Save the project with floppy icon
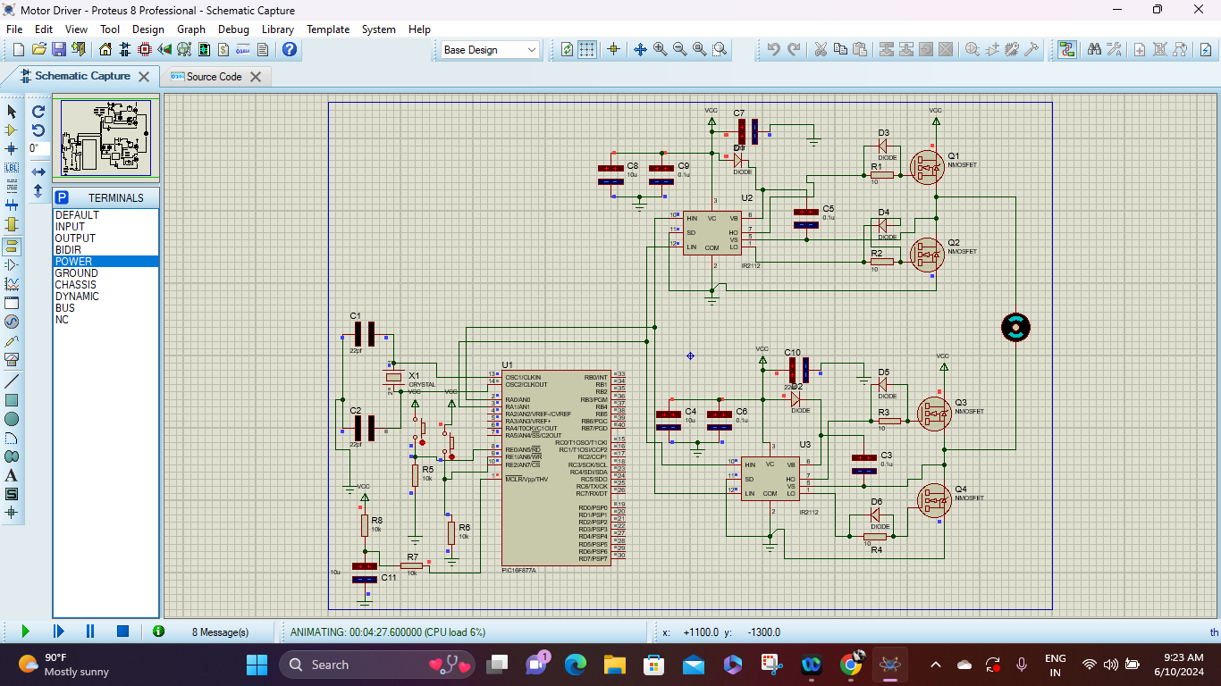Image resolution: width=1221 pixels, height=686 pixels. [59, 49]
